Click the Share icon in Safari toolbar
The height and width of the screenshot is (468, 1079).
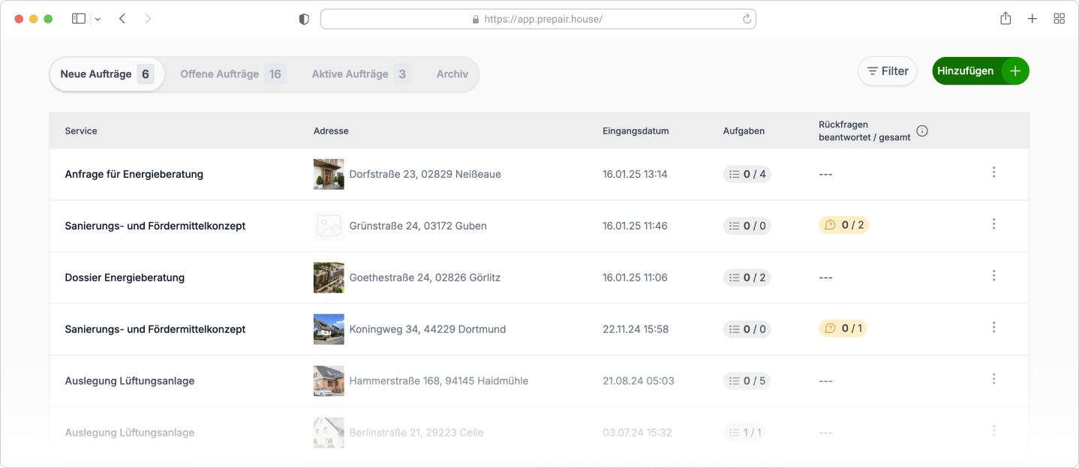click(x=1005, y=19)
